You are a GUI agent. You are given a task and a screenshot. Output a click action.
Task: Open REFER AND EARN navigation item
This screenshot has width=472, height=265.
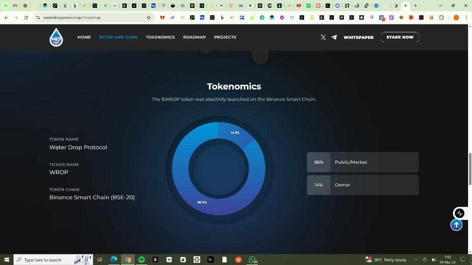coord(118,37)
